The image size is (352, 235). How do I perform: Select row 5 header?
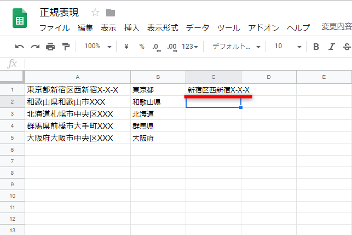pos(13,137)
